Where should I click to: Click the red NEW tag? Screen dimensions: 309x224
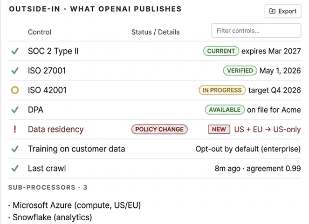[219, 129]
